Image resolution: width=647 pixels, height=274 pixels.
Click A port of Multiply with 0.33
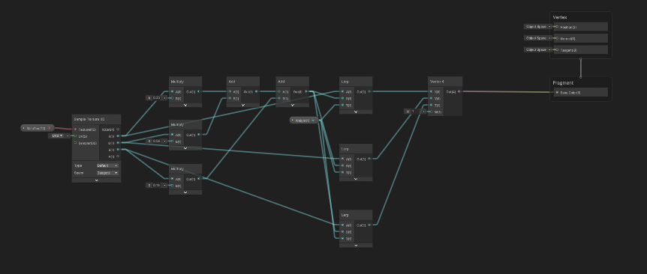click(x=173, y=91)
